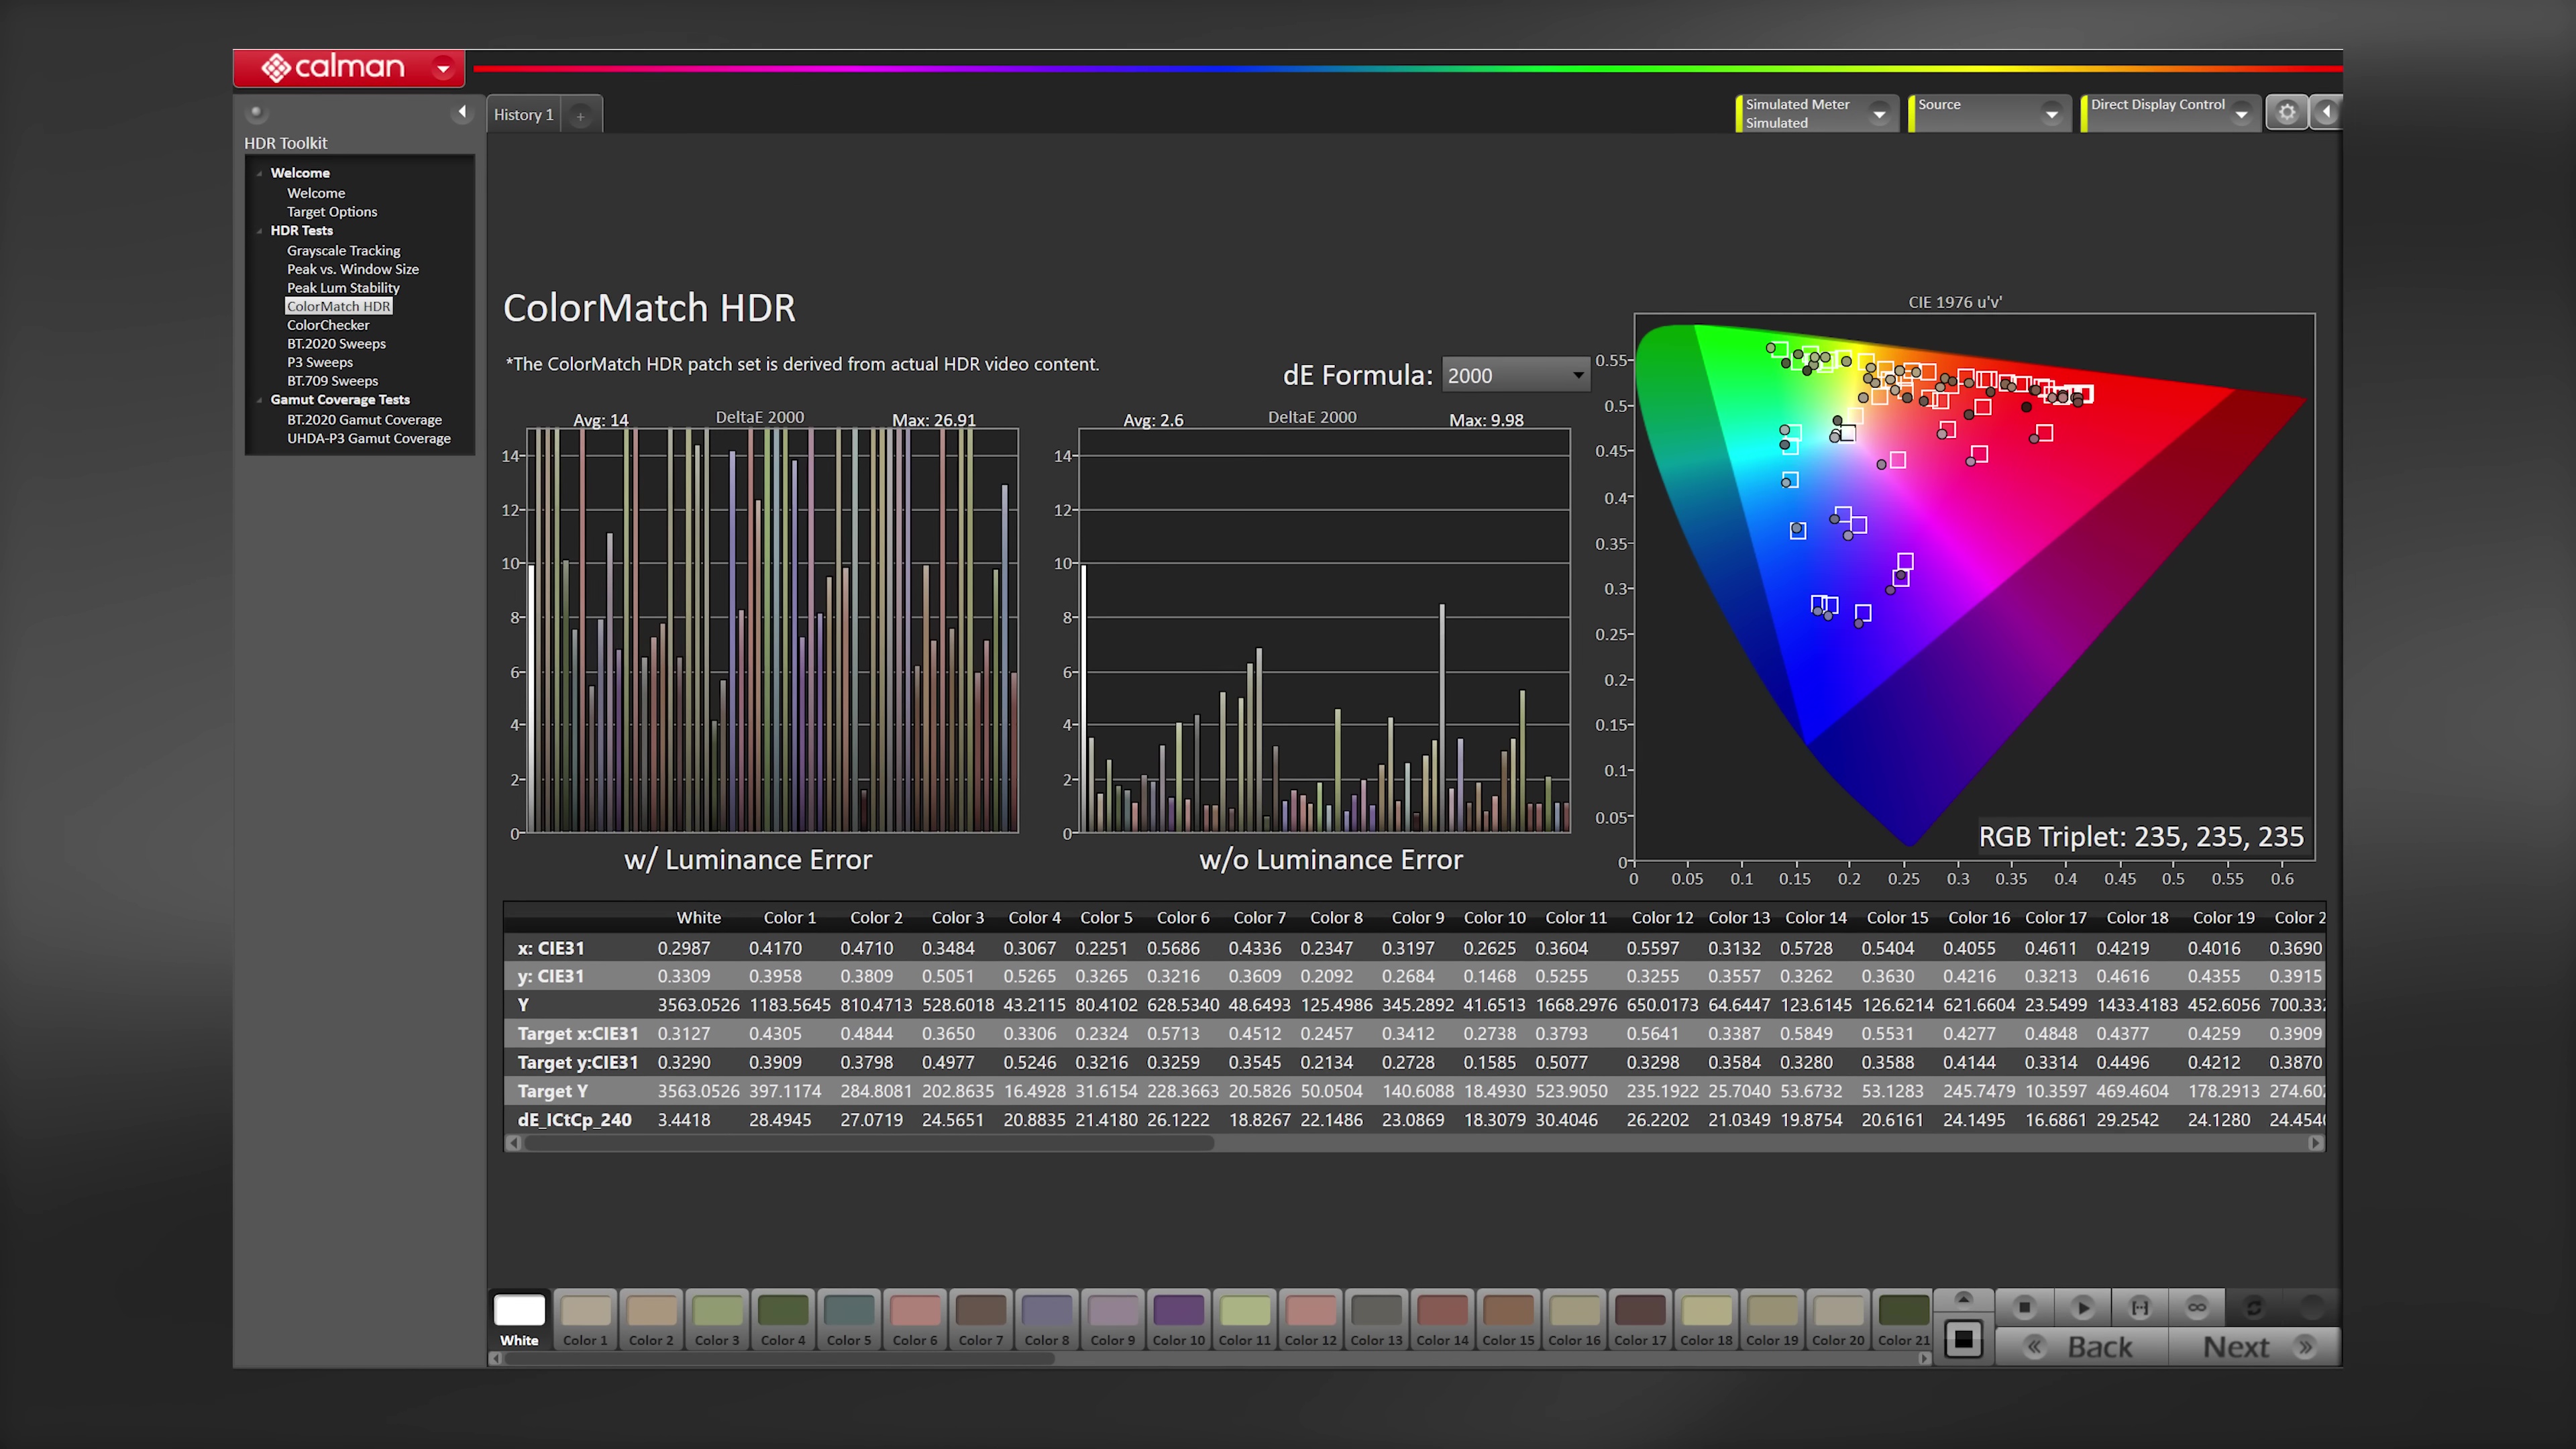Open the settings gear icon
The image size is (2576, 1449).
2286,112
